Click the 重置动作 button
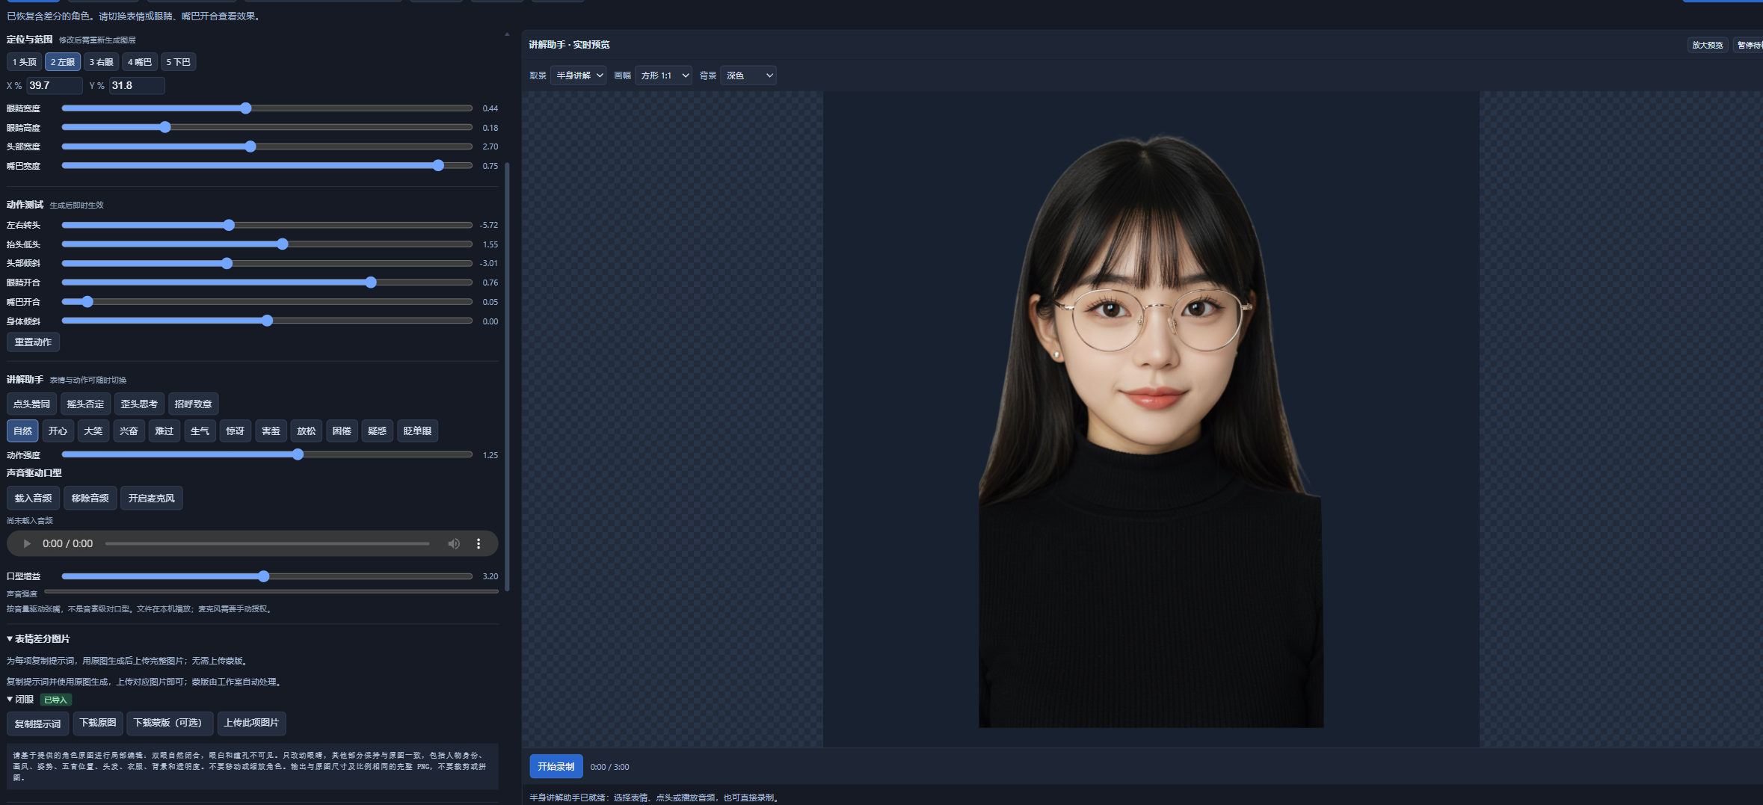The width and height of the screenshot is (1763, 805). (x=33, y=342)
